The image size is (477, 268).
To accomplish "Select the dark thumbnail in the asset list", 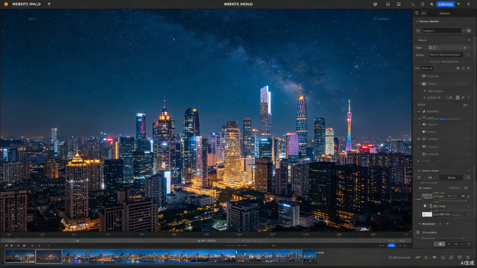I will click(427, 196).
